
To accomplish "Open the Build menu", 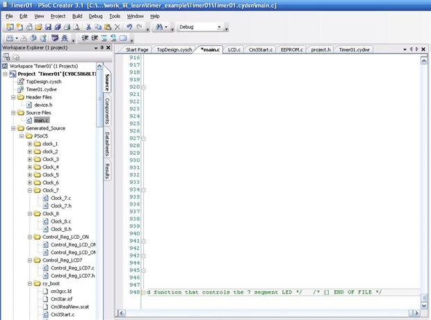I will point(76,15).
